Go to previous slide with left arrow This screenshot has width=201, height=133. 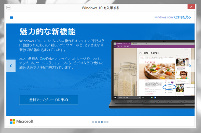pos(11,66)
